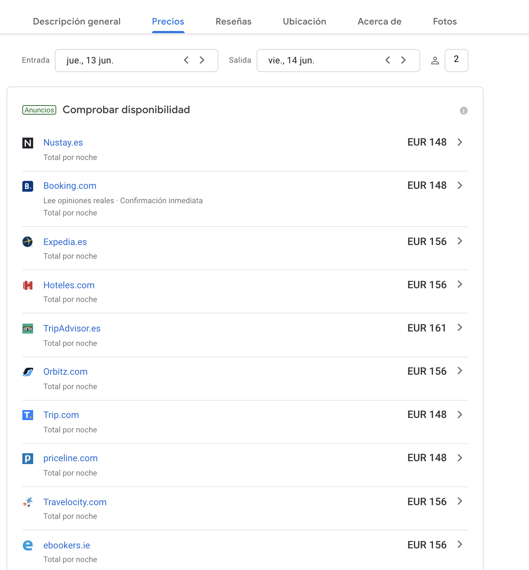Click the TripAdvisor owl logo
The width and height of the screenshot is (529, 570).
coord(28,329)
